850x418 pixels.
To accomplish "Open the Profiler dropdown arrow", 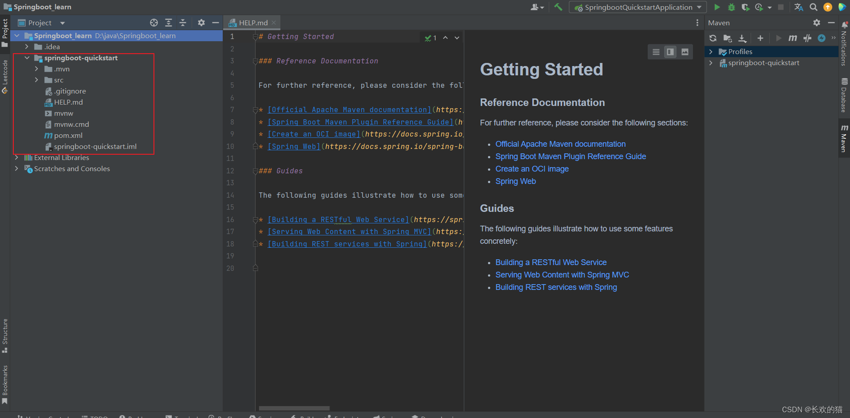I will 770,8.
